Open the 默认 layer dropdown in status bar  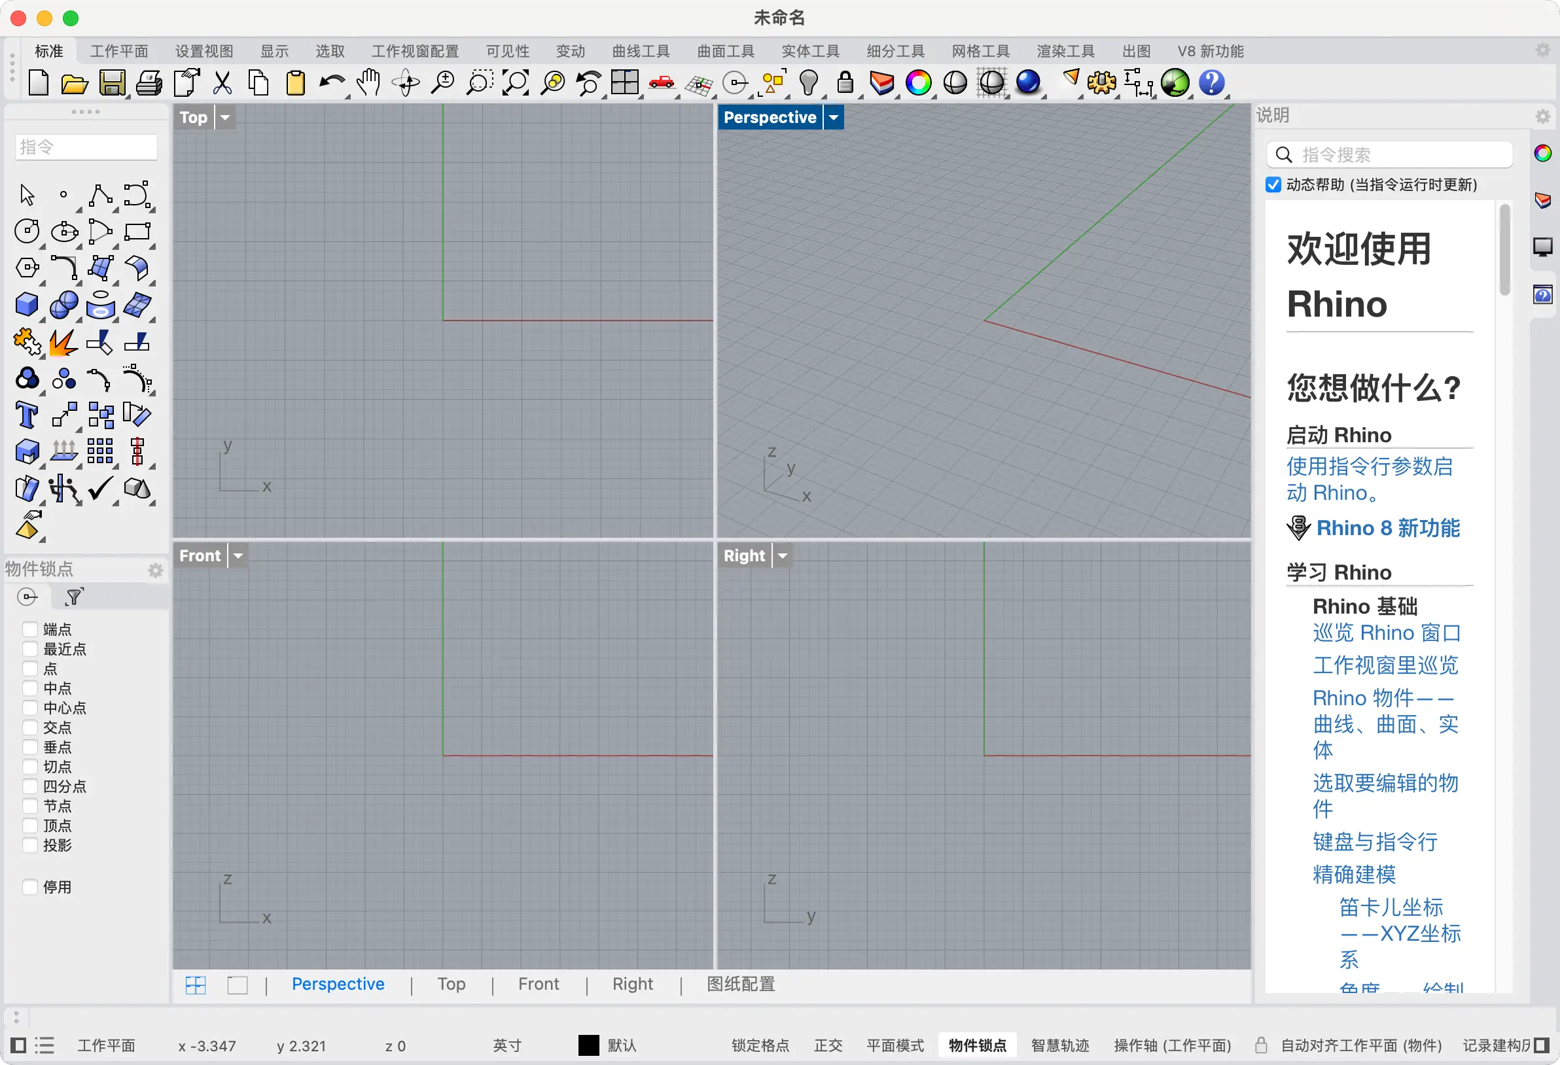tap(622, 1045)
